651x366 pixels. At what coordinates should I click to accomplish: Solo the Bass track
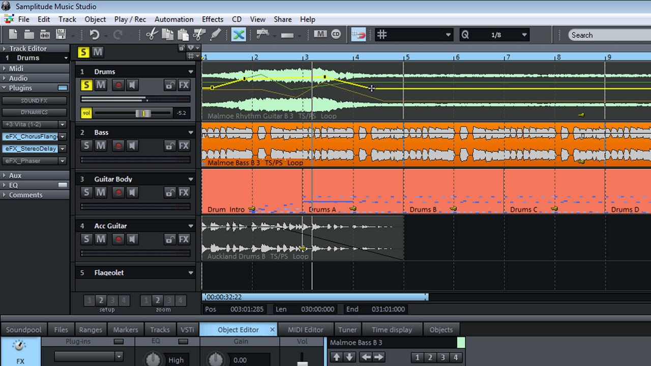(86, 146)
